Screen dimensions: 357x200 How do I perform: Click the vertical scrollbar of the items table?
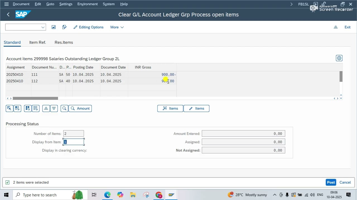pyautogui.click(x=341, y=76)
